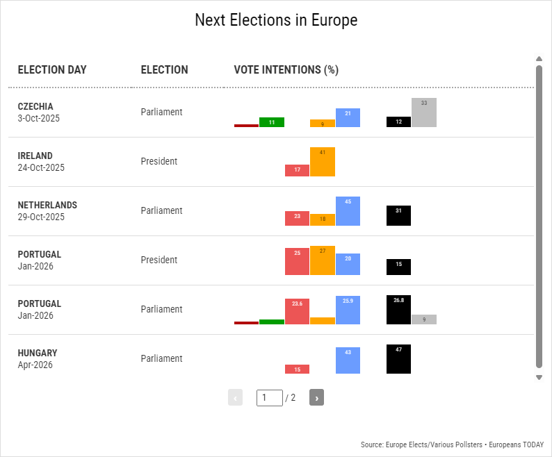
Task: Click the vertical scrollbar thumb
Action: (x=539, y=217)
